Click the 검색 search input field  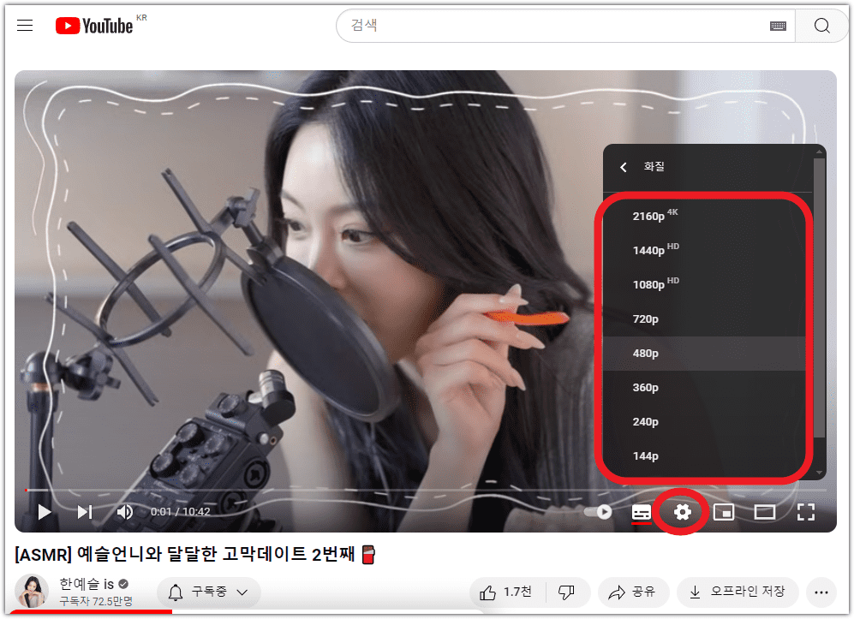point(514,26)
